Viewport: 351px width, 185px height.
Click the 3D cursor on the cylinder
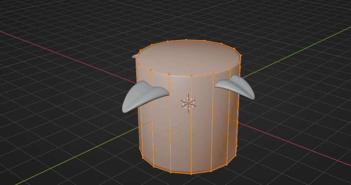[x=188, y=103]
